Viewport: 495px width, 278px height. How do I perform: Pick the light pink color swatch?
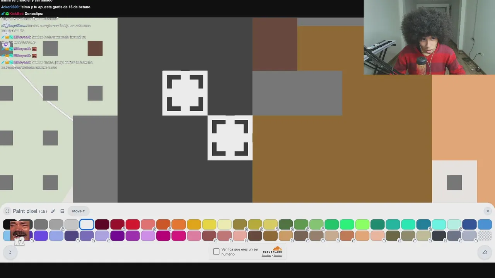(x=194, y=236)
